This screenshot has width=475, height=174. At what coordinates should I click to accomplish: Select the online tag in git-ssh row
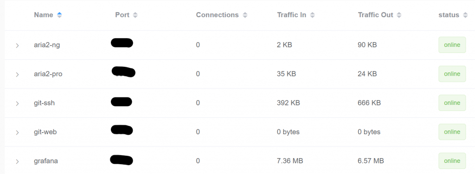point(452,103)
